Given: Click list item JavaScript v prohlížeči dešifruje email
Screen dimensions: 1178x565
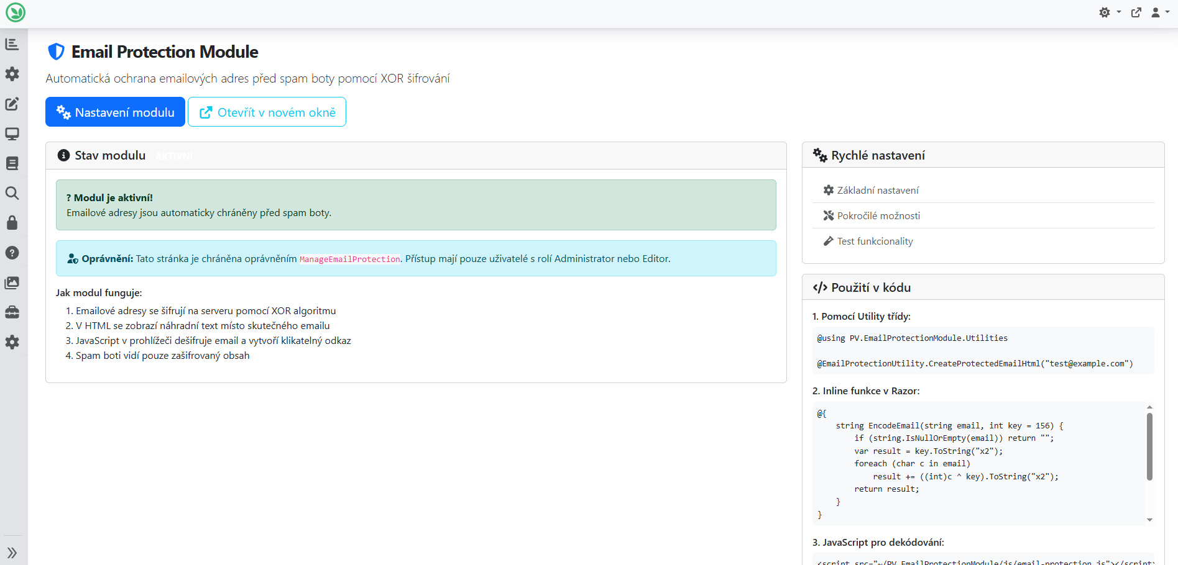Looking at the screenshot, I should click(x=213, y=340).
